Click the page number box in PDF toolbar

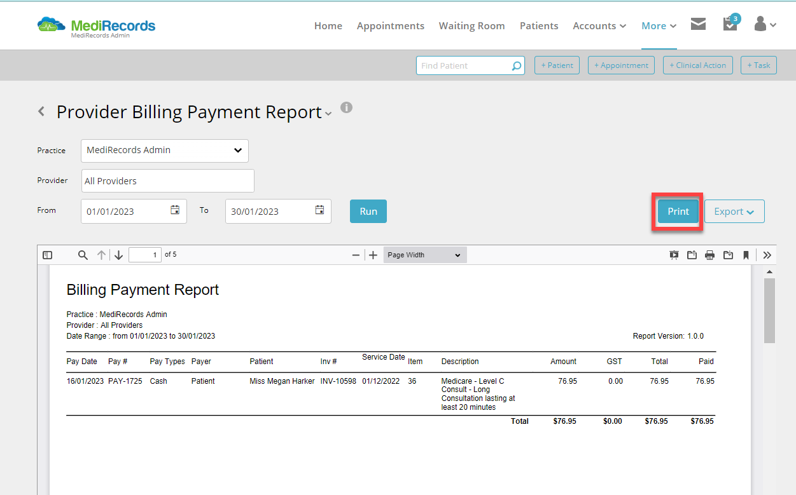pyautogui.click(x=145, y=255)
